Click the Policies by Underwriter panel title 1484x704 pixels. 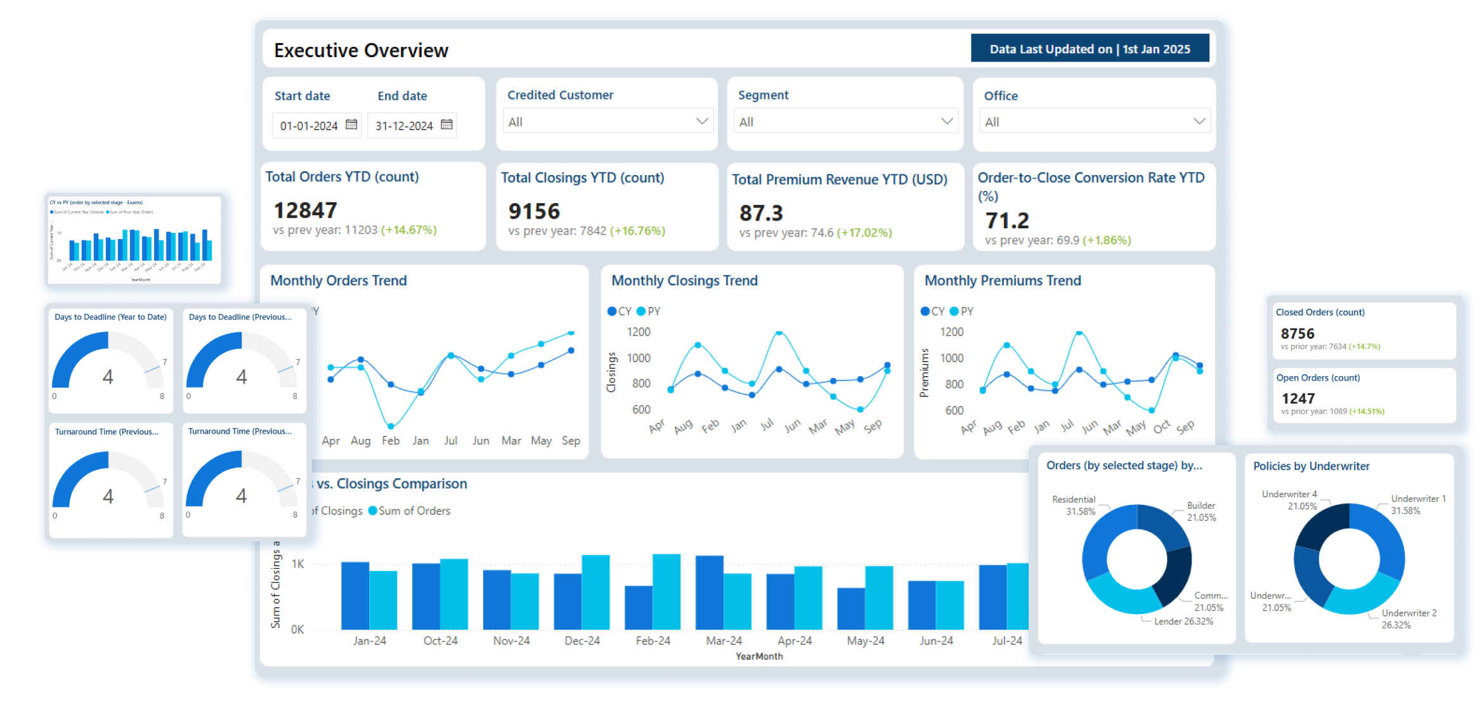[1311, 466]
